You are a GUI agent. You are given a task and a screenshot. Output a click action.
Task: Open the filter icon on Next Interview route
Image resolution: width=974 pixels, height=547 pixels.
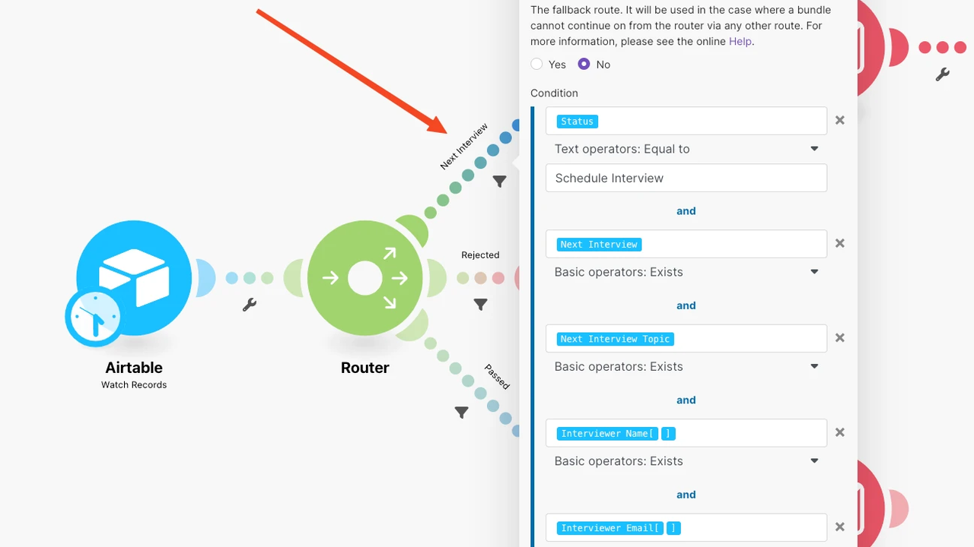tap(499, 182)
